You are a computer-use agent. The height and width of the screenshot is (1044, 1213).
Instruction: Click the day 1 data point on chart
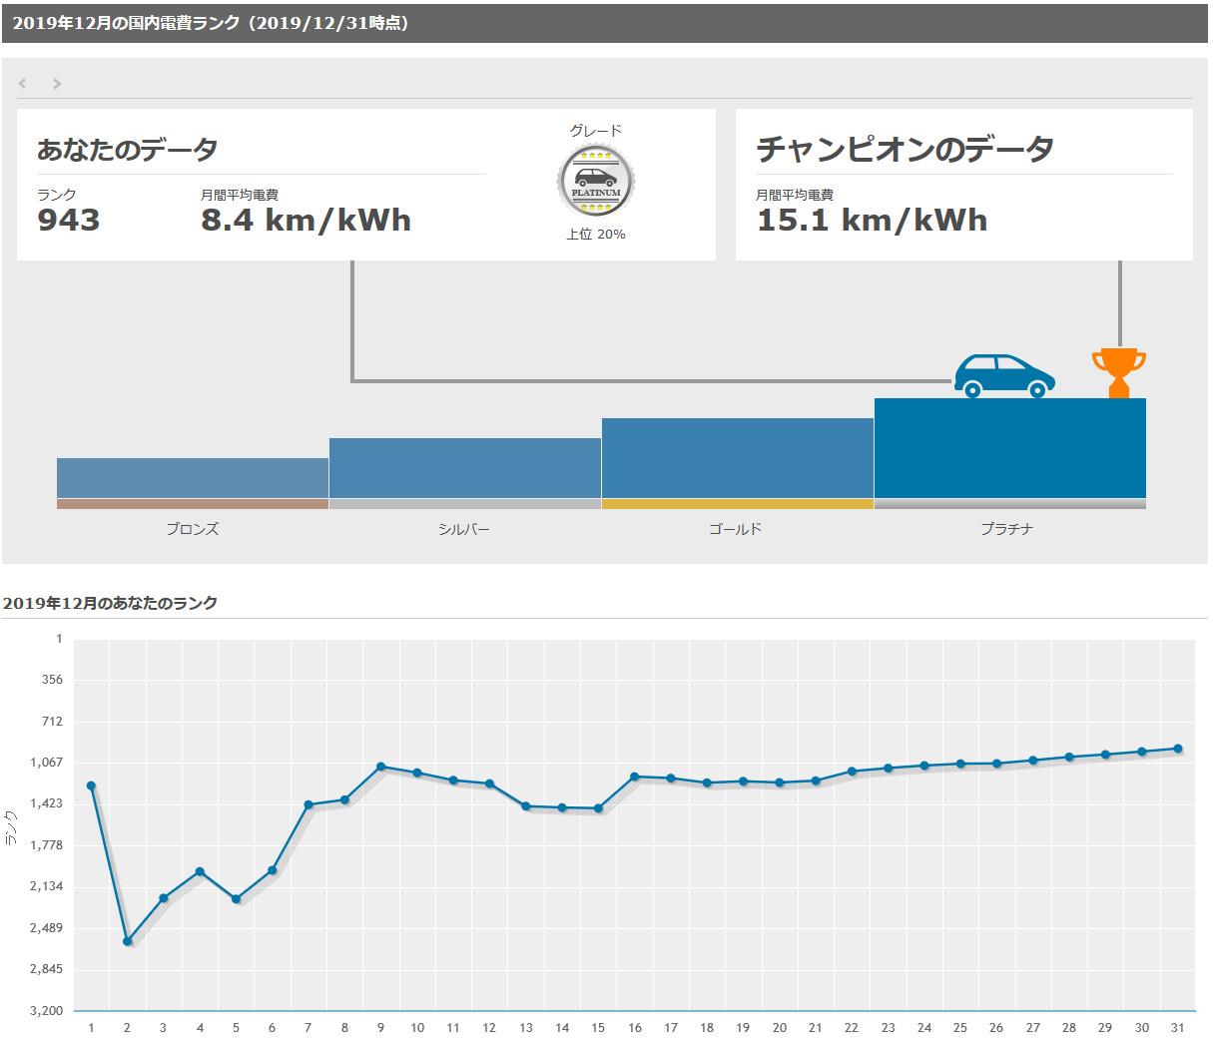click(91, 785)
